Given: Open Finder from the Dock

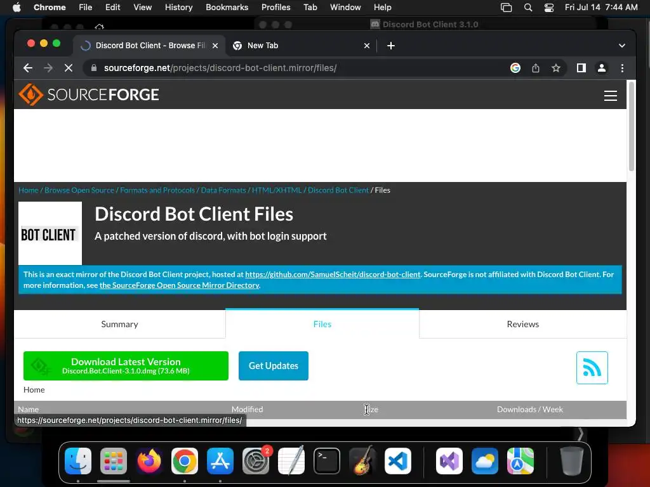Looking at the screenshot, I should point(78,461).
